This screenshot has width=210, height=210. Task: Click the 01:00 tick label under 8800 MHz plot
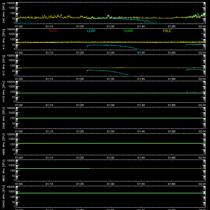point(19,184)
